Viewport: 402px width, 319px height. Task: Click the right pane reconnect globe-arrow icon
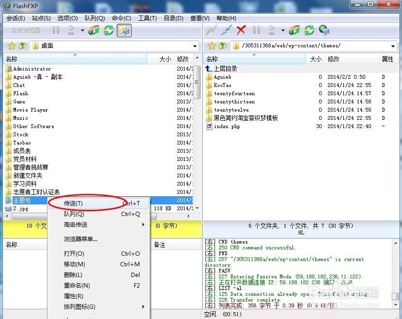pos(294,30)
